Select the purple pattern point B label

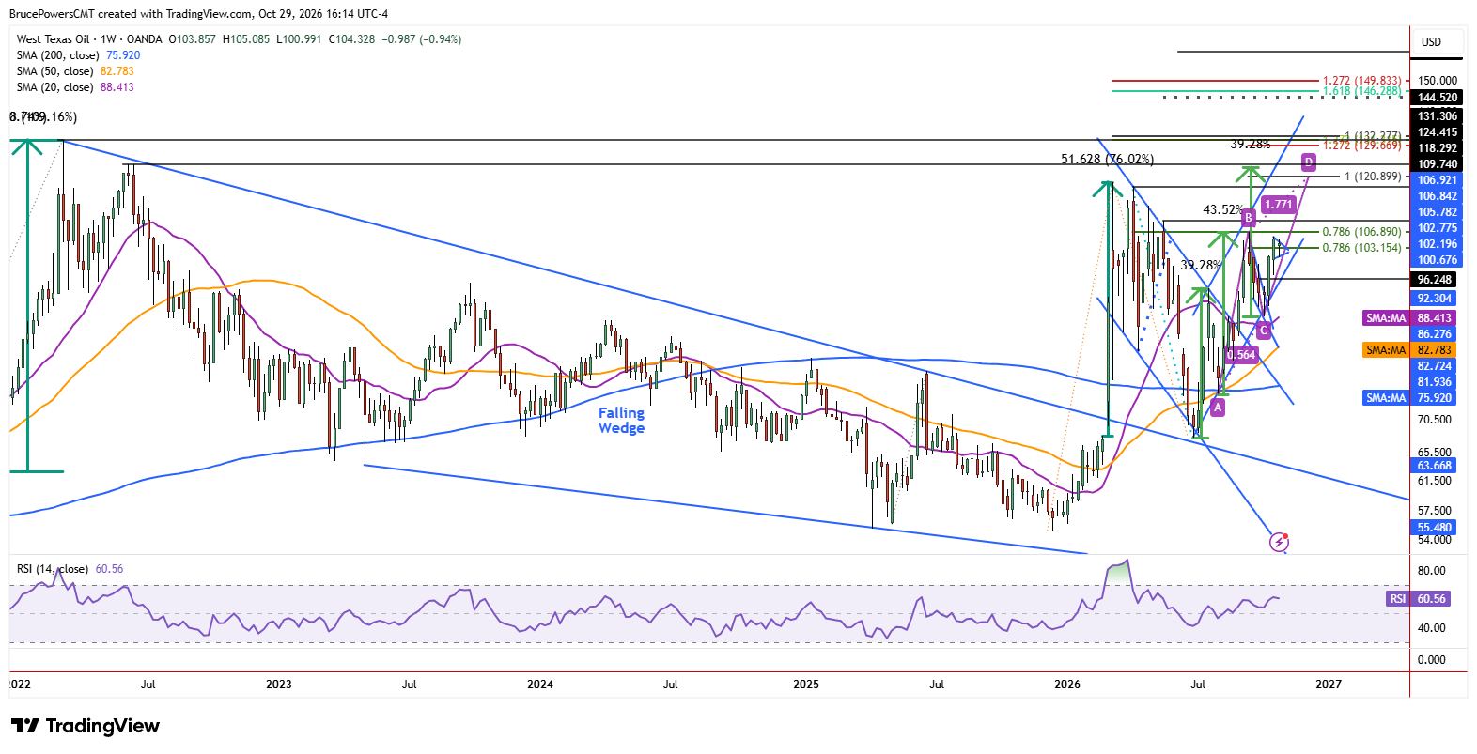[1249, 218]
